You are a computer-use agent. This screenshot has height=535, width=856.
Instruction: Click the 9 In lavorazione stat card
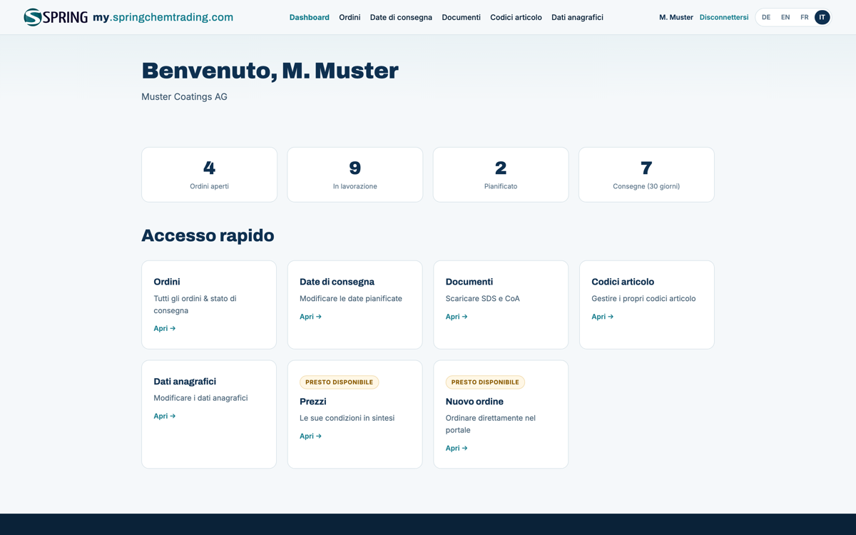click(355, 175)
